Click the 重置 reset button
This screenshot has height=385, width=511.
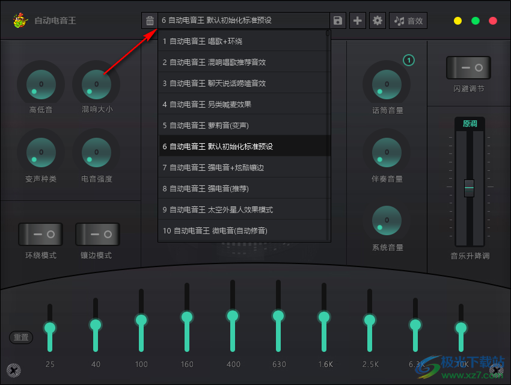20,337
